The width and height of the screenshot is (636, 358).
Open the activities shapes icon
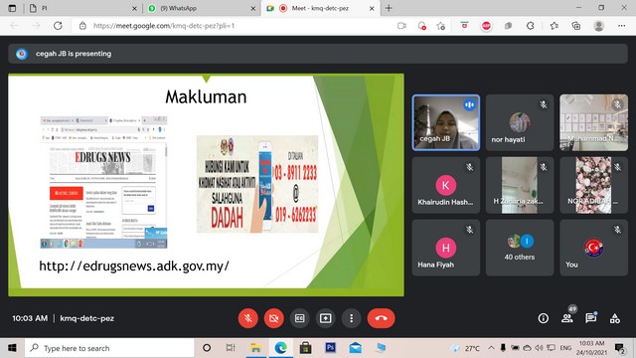[x=615, y=318]
